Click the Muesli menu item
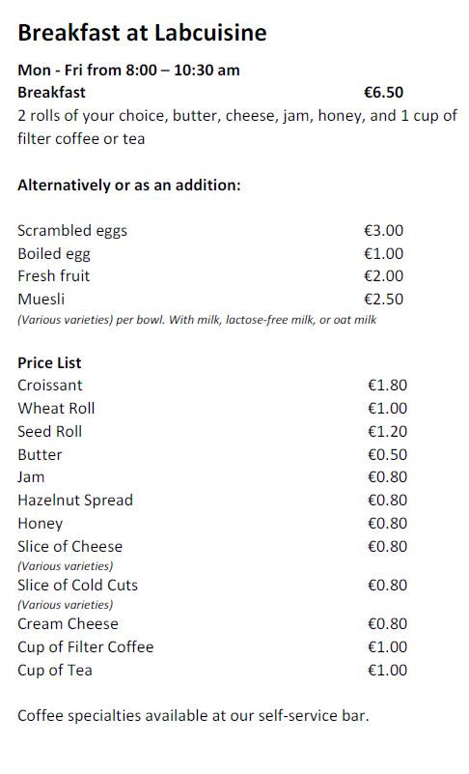 (41, 300)
